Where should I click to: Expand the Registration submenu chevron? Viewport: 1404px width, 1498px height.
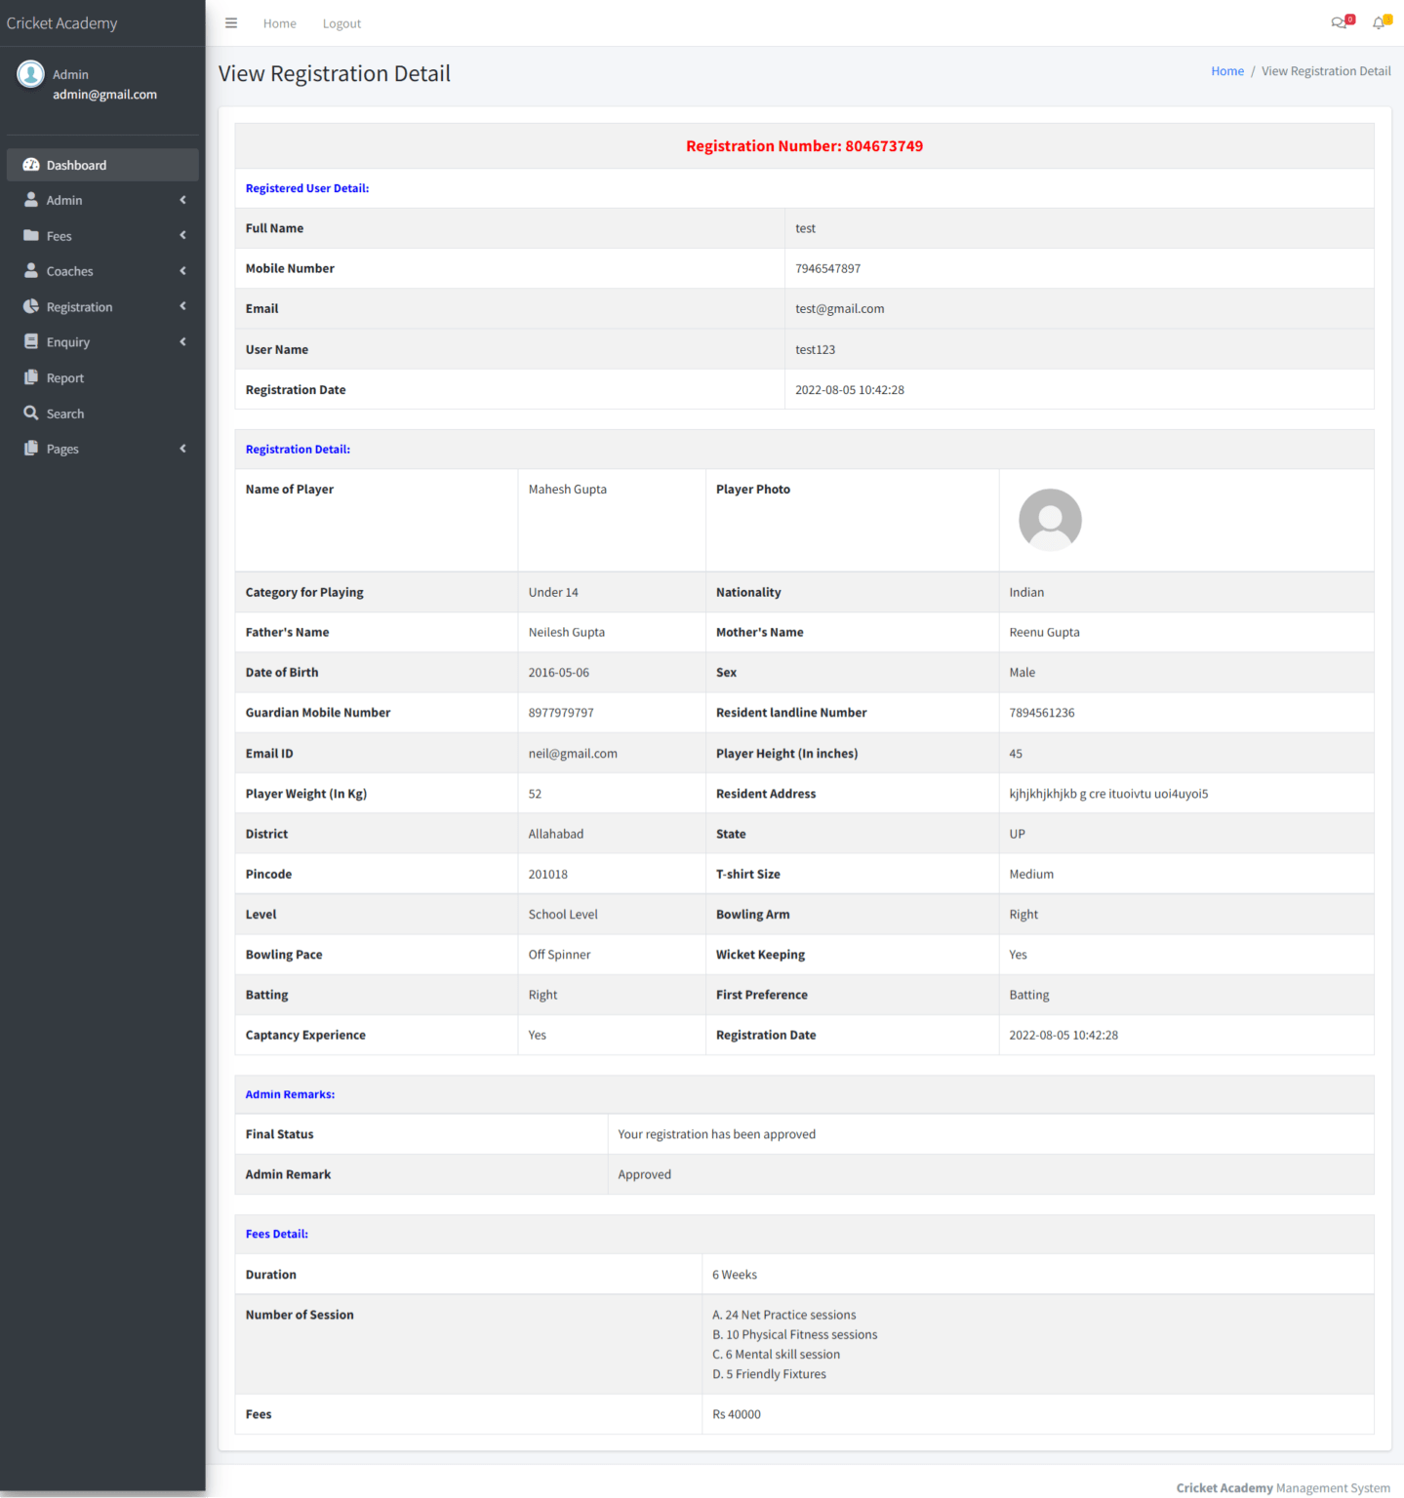182,306
